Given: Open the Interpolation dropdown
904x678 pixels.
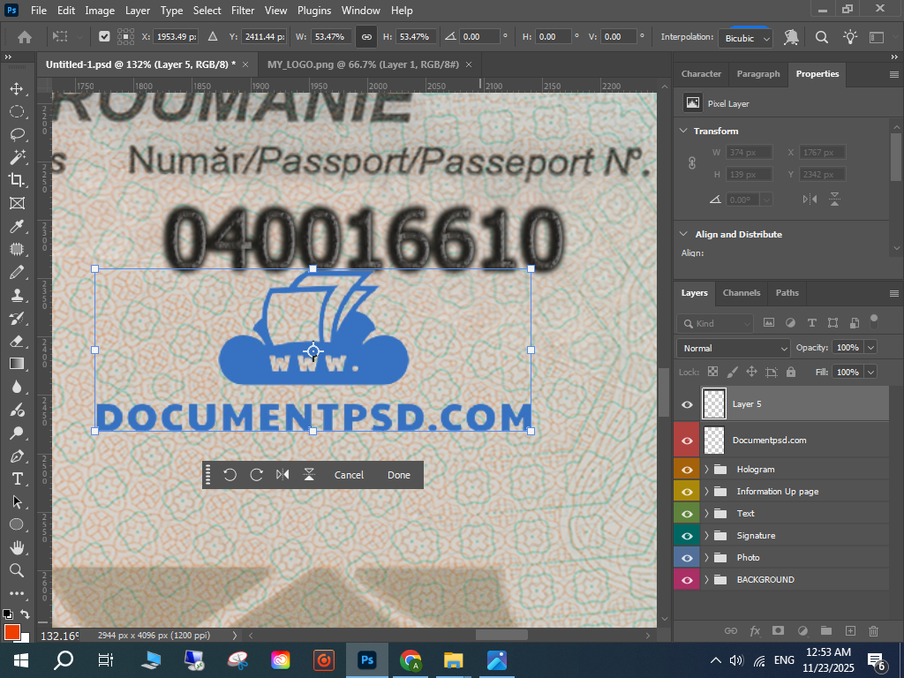Looking at the screenshot, I should point(746,38).
